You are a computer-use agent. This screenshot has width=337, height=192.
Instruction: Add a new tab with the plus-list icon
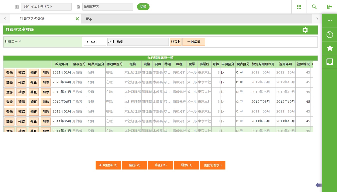[88, 18]
